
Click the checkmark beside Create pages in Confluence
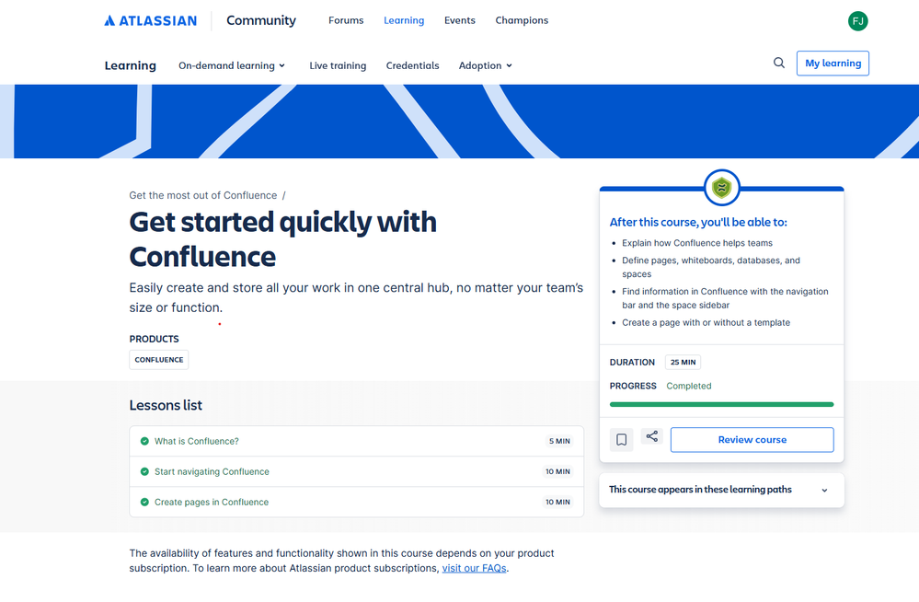(x=144, y=503)
